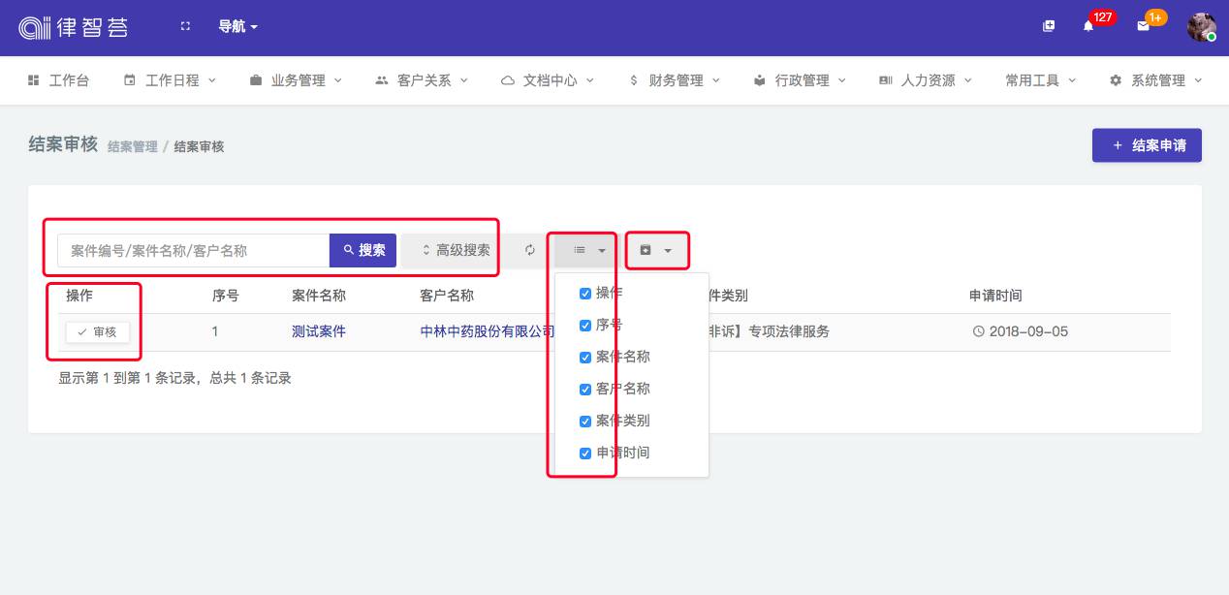Click the user avatar picture

point(1202,27)
